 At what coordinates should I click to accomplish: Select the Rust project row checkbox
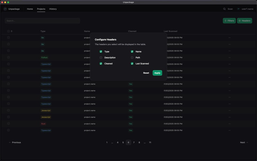pyautogui.click(x=8, y=124)
